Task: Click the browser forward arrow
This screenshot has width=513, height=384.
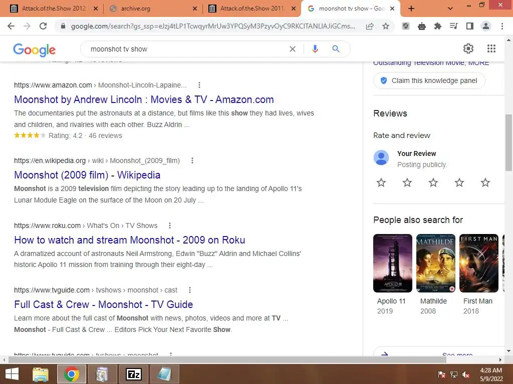Action: pyautogui.click(x=27, y=26)
